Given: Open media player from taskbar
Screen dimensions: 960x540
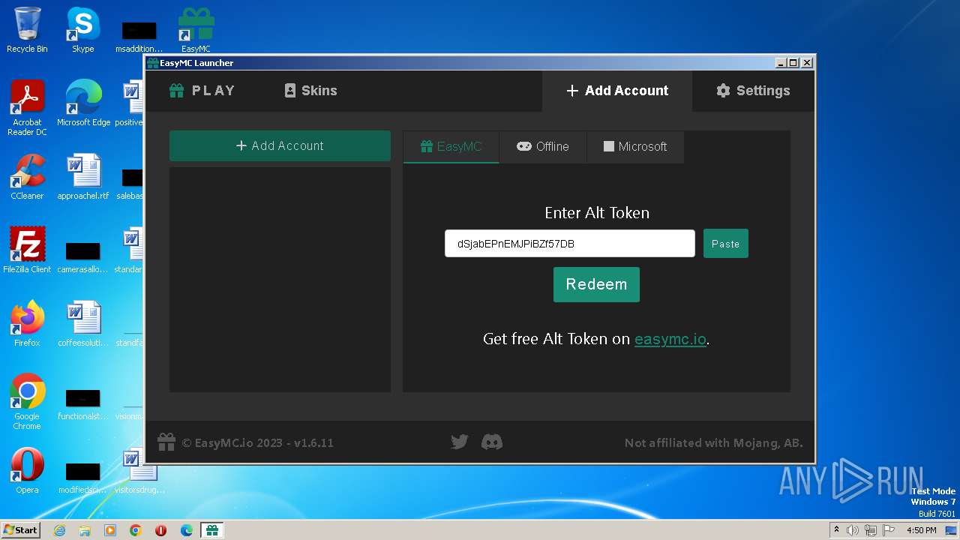Looking at the screenshot, I should [x=110, y=530].
